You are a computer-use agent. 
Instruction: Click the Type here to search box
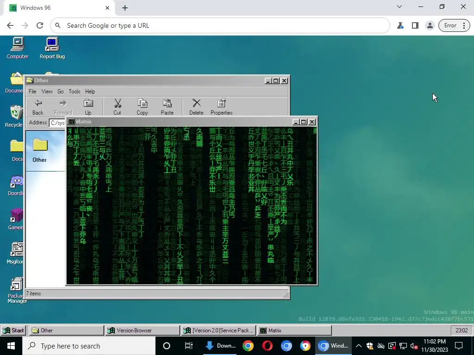pos(89,346)
